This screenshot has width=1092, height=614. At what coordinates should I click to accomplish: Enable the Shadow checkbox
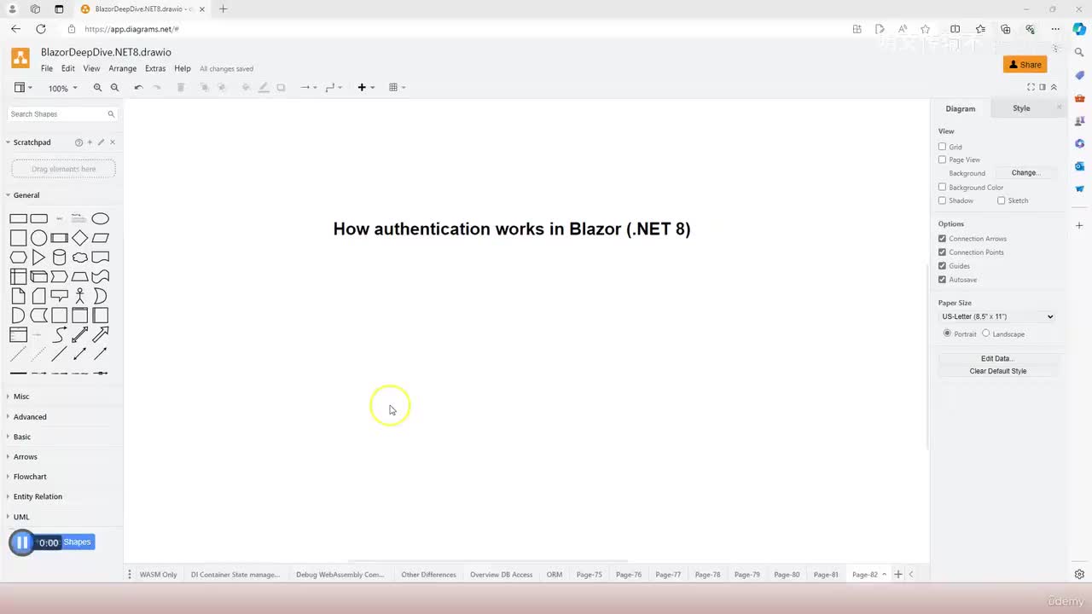[942, 200]
